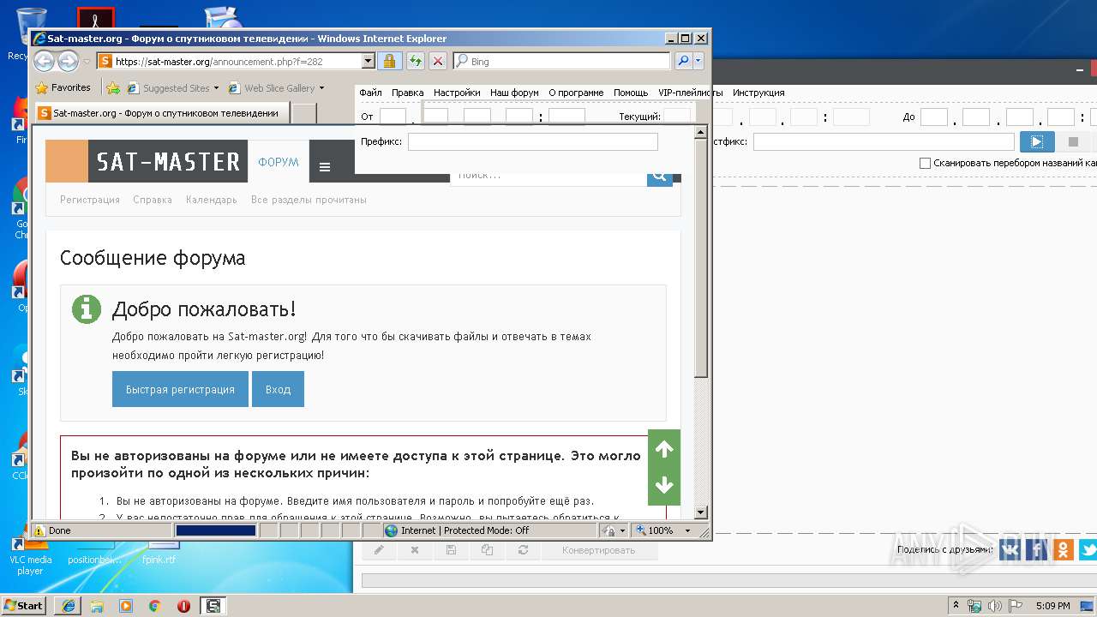
Task: Open Помощь menu in scanner app
Action: click(x=631, y=93)
